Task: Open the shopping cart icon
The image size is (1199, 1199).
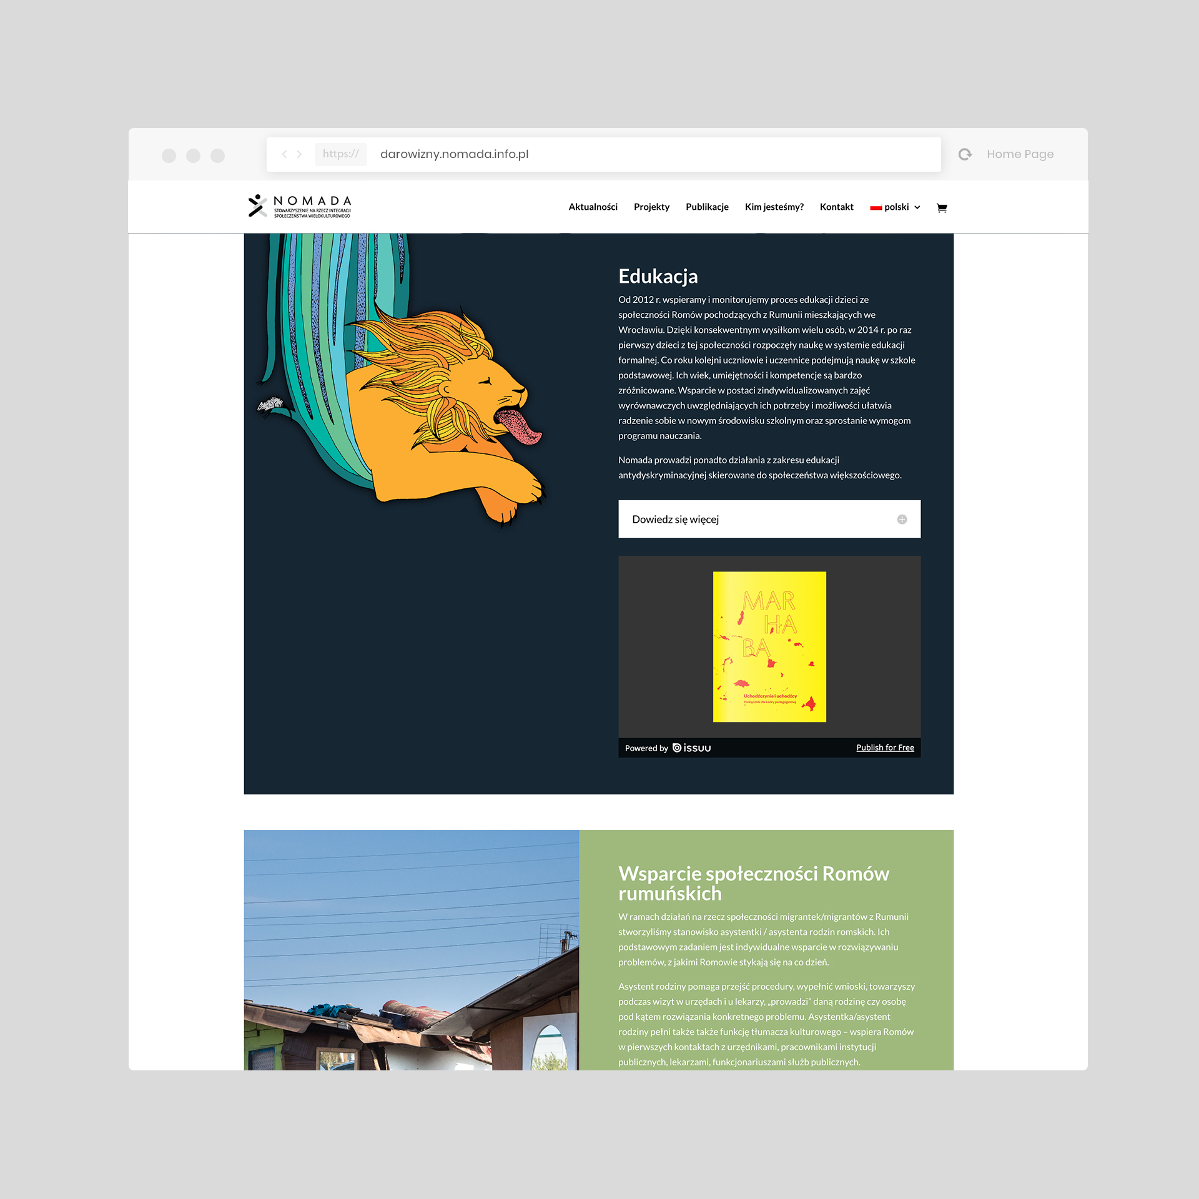Action: point(942,208)
